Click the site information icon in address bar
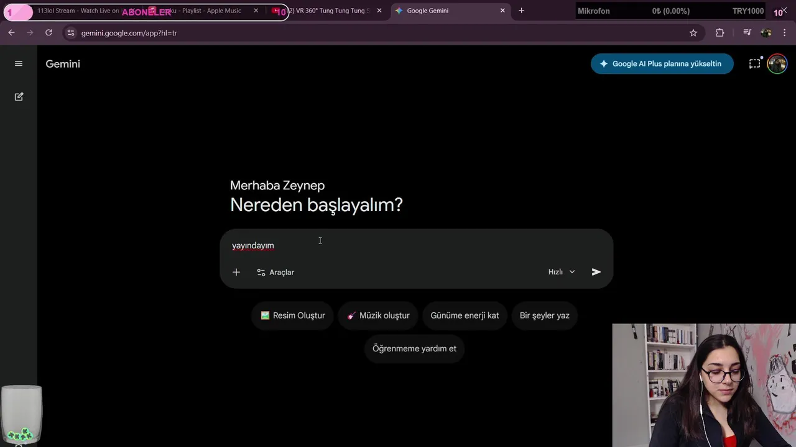796x447 pixels. 70,33
